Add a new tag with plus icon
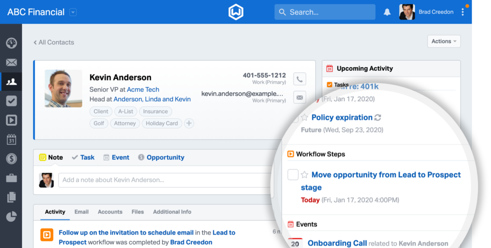This screenshot has width=491, height=248. 189,123
